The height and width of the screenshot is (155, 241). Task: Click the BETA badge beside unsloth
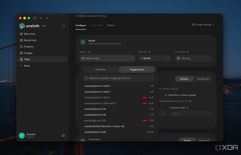(x=44, y=26)
